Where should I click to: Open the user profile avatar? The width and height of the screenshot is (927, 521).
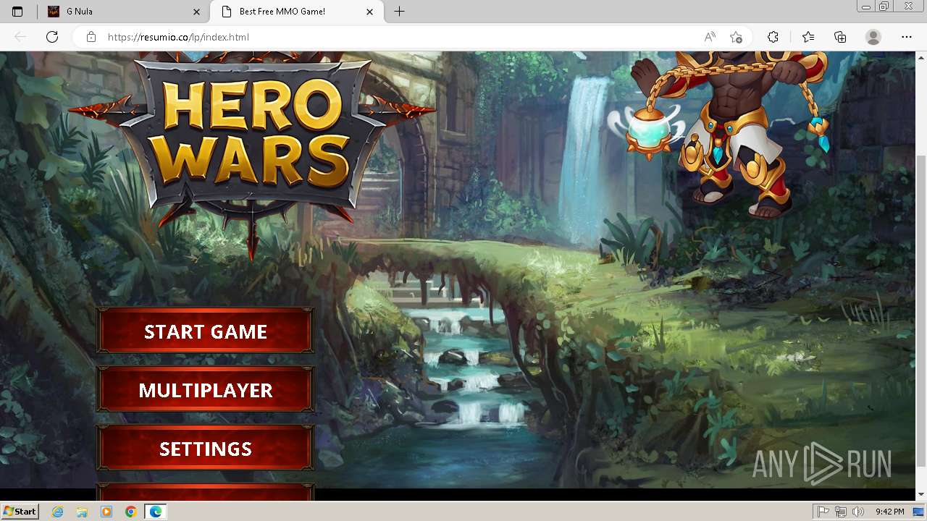pos(873,37)
